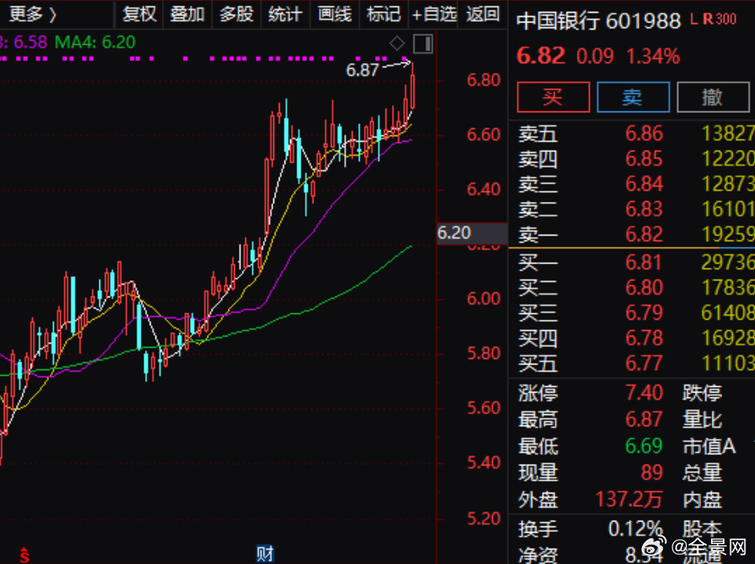
Task: Click the 财 marker on the timeline
Action: point(264,554)
